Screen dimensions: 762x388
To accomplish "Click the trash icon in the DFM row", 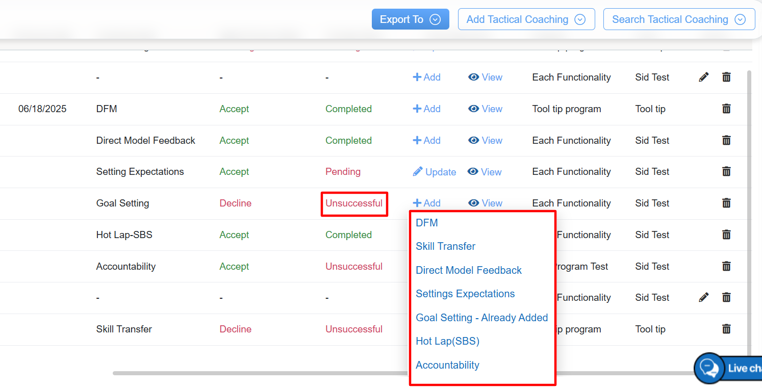I will [726, 109].
